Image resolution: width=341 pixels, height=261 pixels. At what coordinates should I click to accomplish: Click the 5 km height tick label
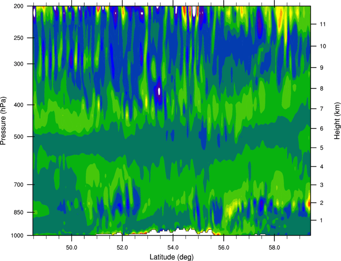pyautogui.click(x=322, y=148)
